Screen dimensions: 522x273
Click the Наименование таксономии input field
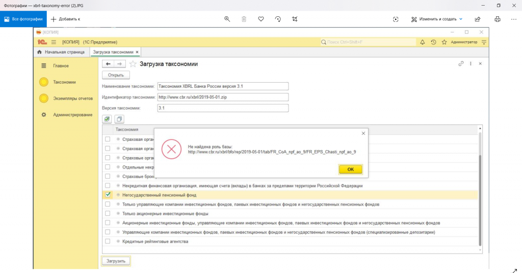223,86
